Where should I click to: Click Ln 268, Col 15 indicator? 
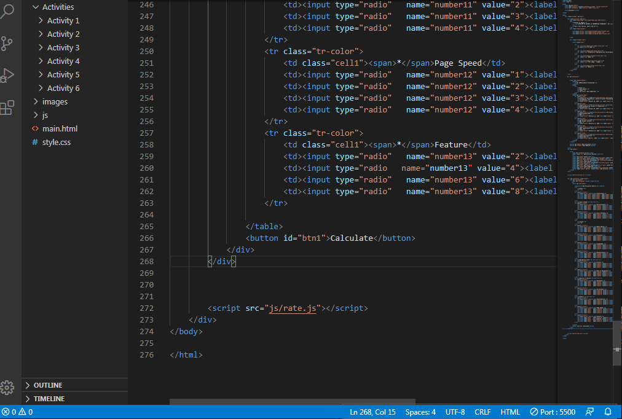click(372, 412)
